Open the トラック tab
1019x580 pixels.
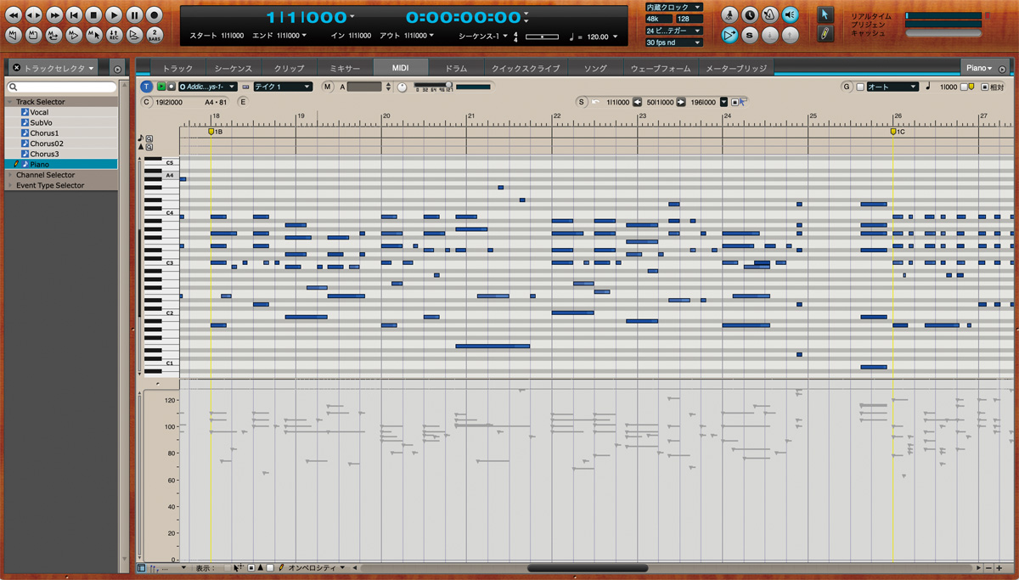pos(177,68)
